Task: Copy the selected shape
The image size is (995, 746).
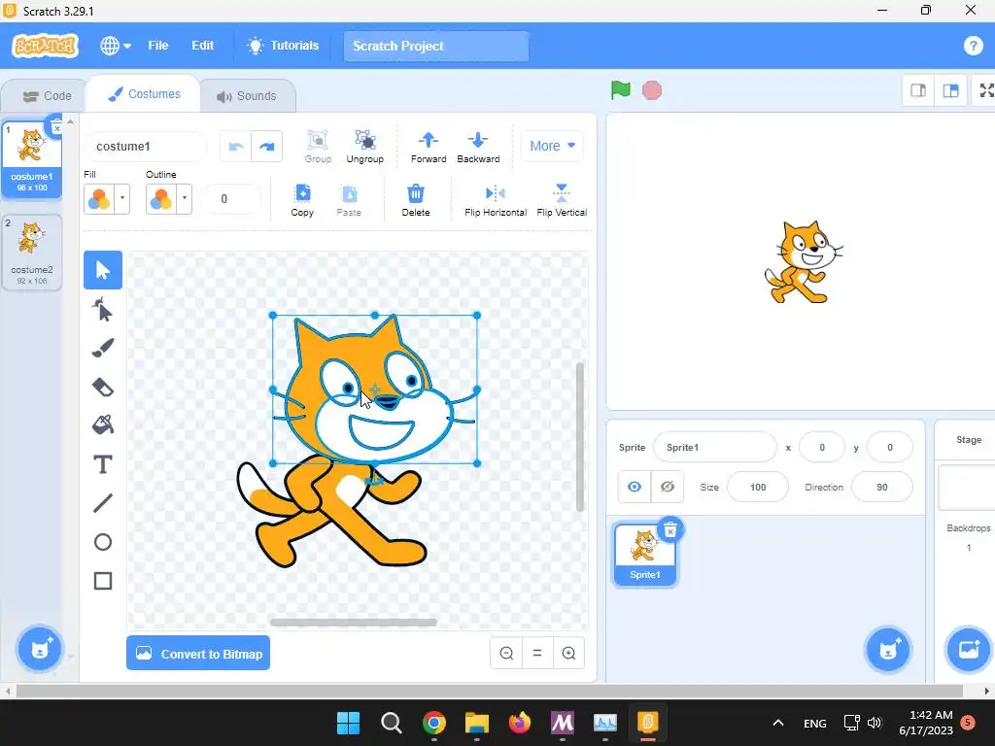Action: (x=302, y=200)
